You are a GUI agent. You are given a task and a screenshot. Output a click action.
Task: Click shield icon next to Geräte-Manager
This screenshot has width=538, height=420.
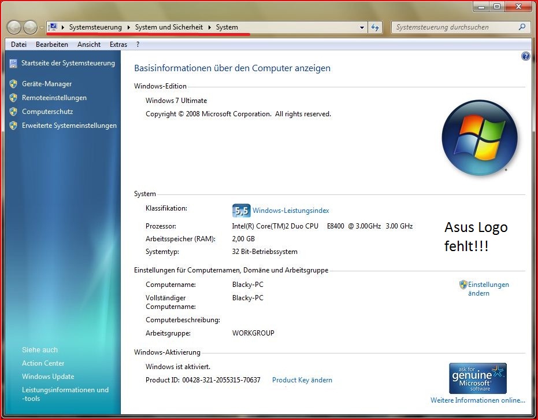[x=13, y=84]
